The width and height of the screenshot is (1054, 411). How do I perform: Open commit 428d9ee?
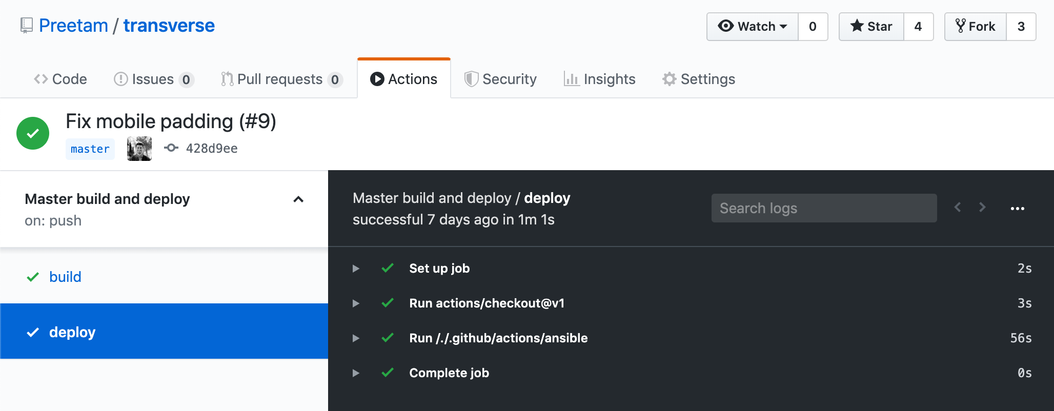(212, 149)
